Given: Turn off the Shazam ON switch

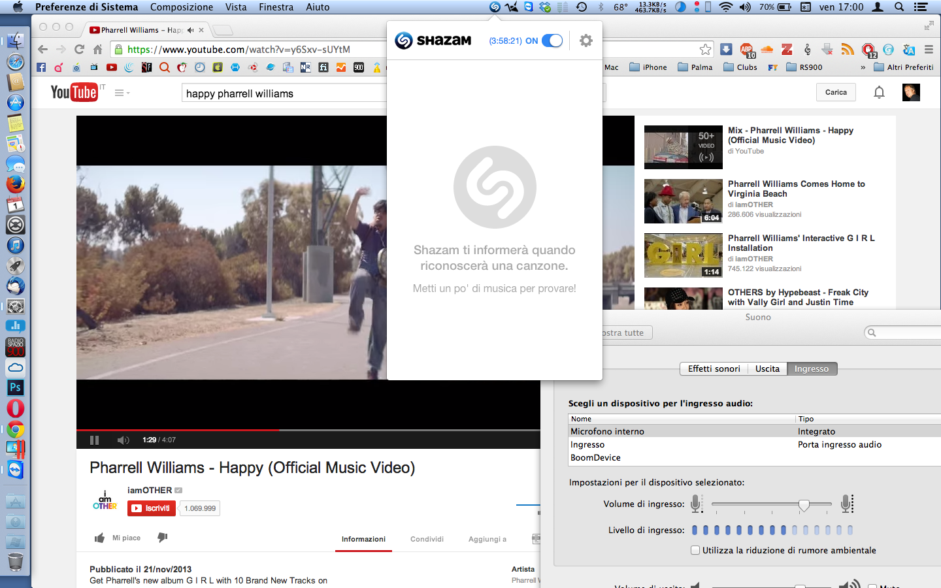Looking at the screenshot, I should [552, 41].
